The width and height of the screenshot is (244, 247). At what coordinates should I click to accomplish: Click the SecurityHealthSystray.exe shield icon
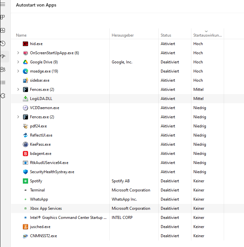(25, 172)
